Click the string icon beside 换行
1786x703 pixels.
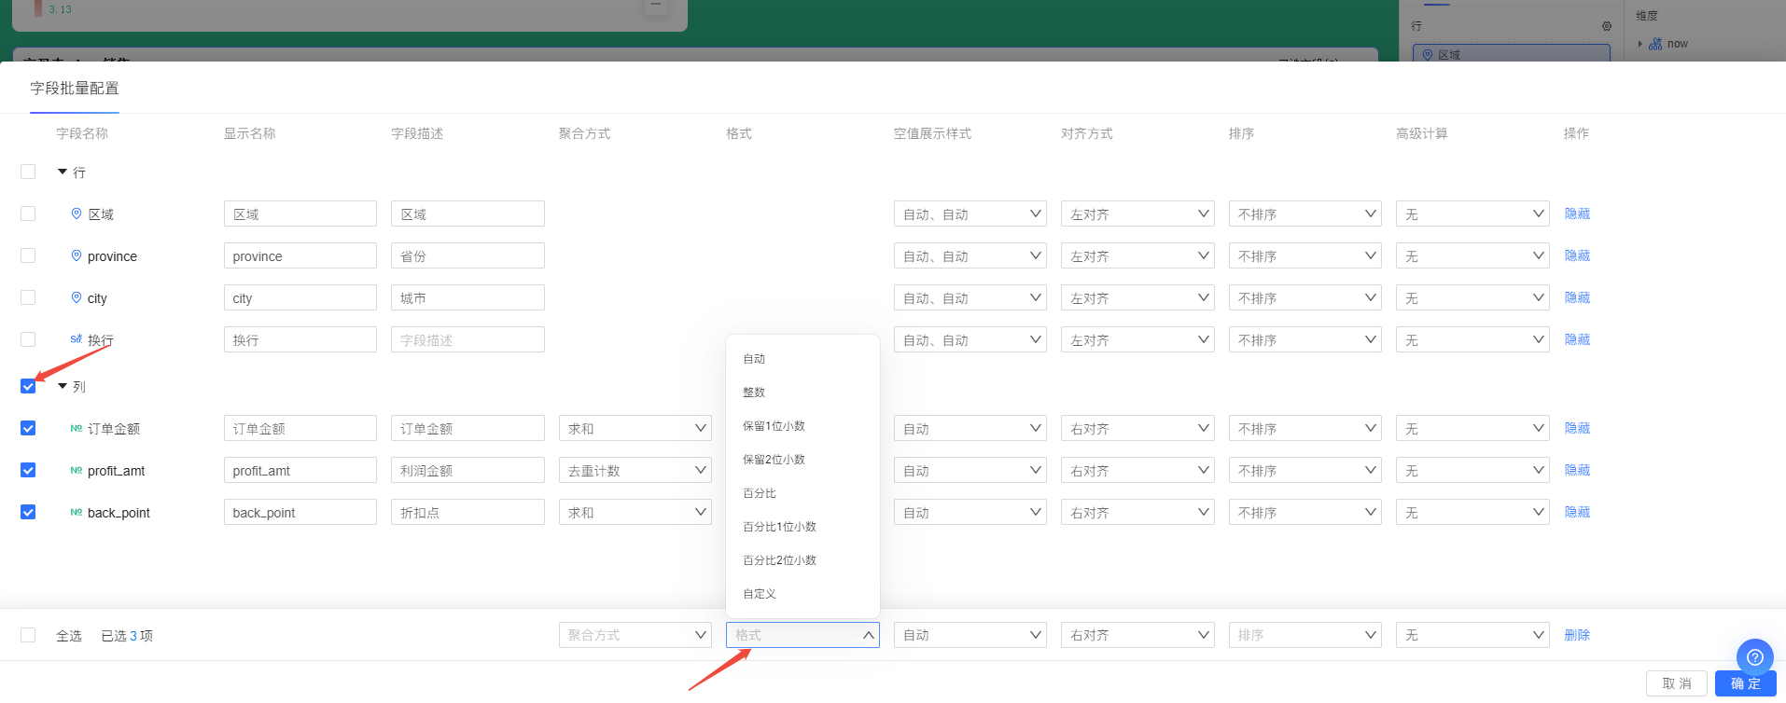pos(77,339)
